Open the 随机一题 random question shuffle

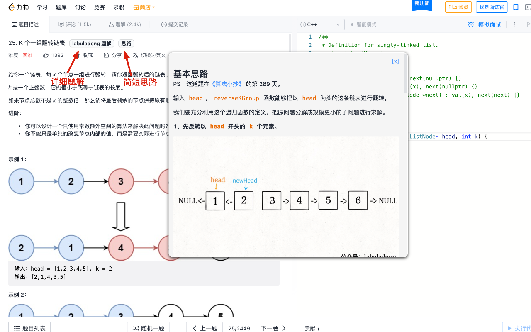pos(148,327)
